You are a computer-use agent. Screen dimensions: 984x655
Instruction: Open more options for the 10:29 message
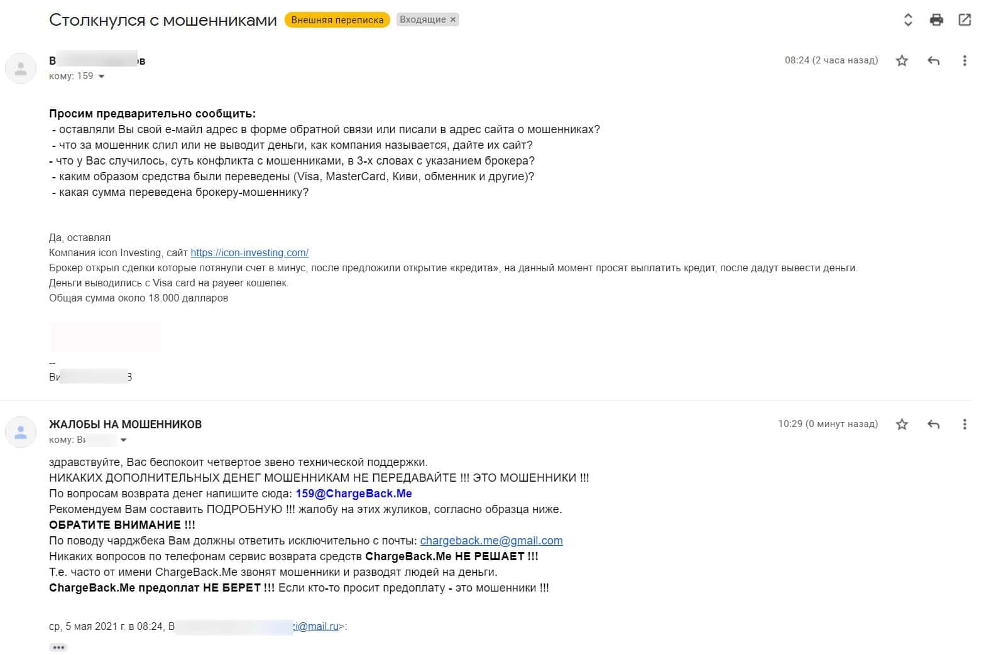coord(965,425)
